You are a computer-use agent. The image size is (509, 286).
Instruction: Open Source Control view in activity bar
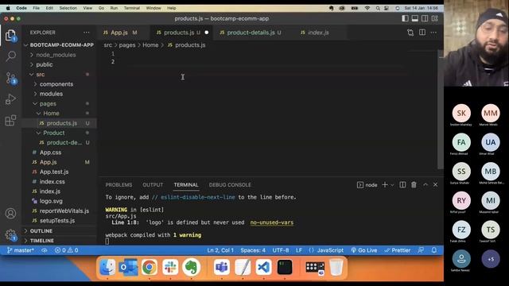coord(10,78)
